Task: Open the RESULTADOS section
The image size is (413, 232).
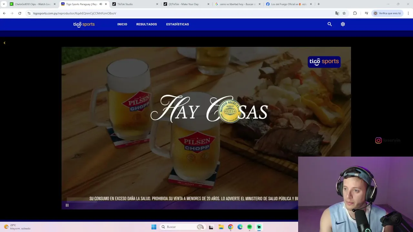Action: pos(146,24)
